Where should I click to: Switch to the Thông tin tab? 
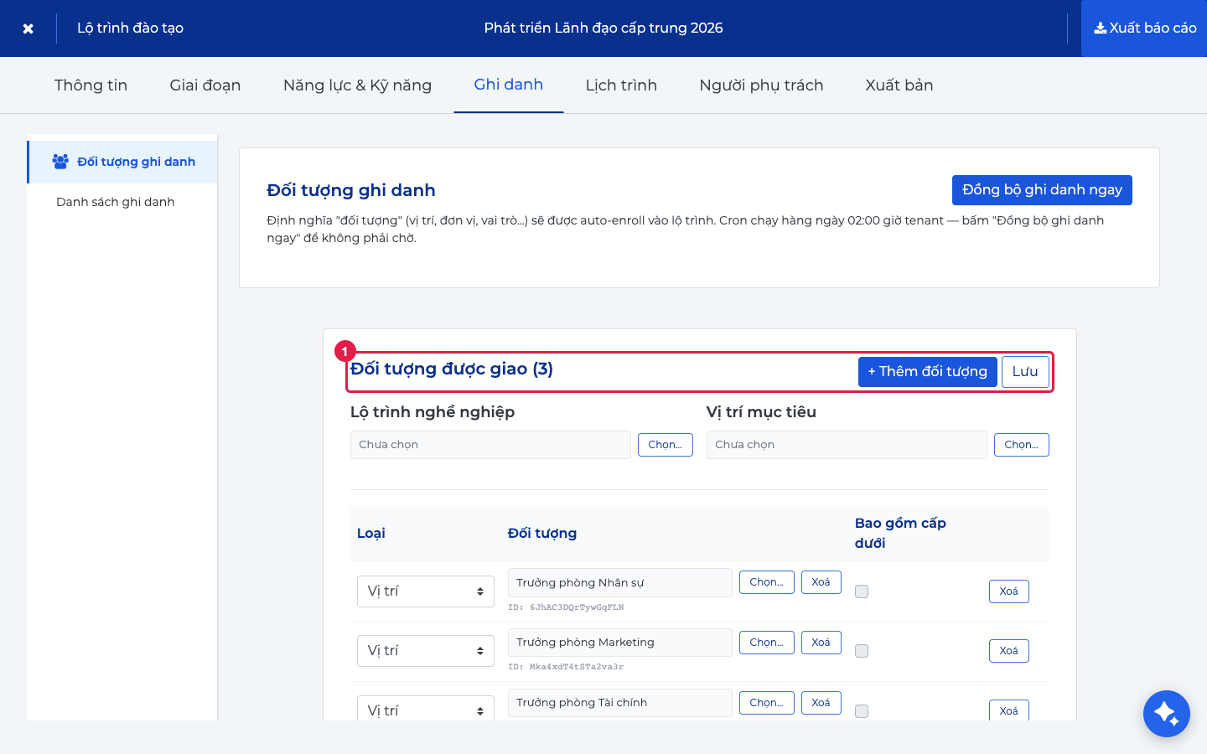tap(91, 85)
